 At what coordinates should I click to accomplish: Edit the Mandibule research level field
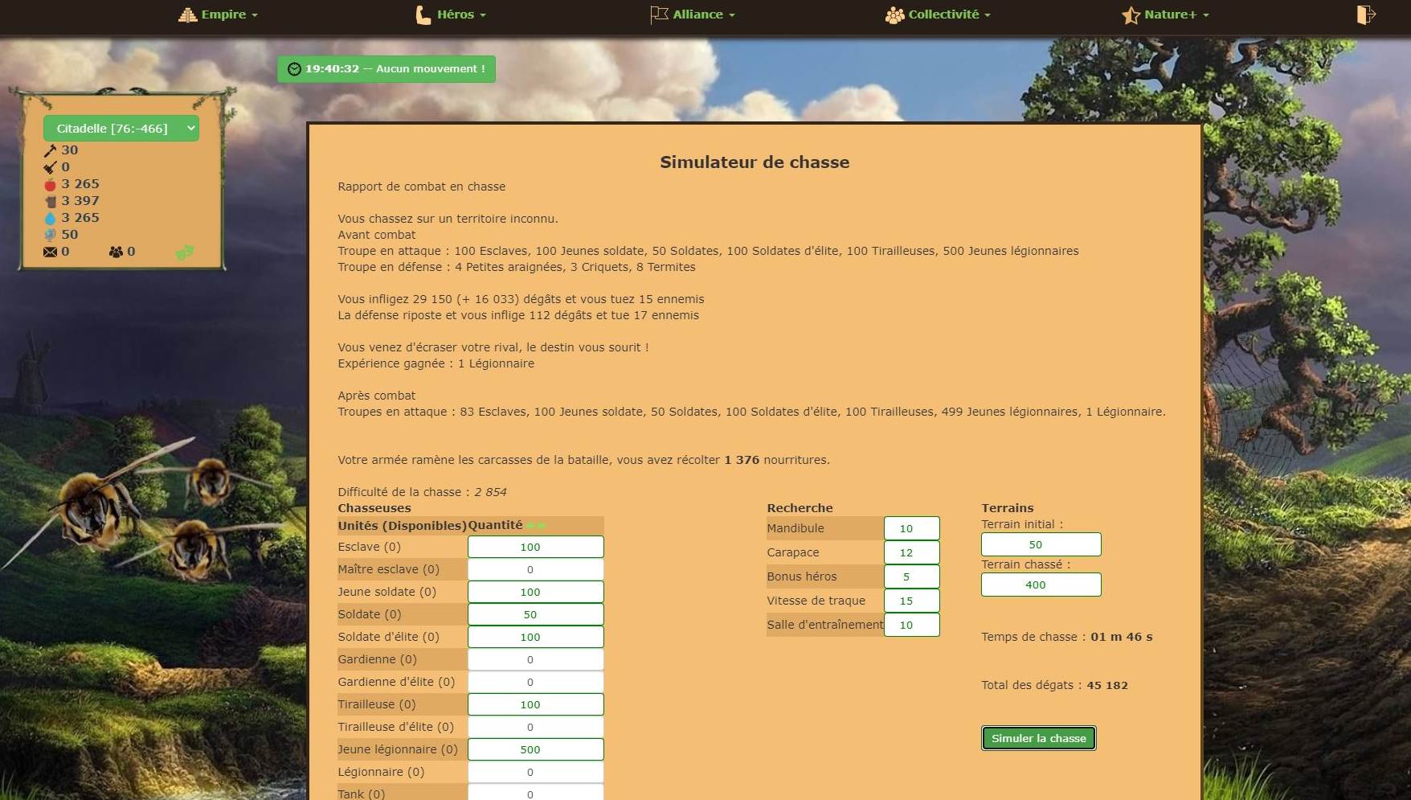[x=911, y=528]
